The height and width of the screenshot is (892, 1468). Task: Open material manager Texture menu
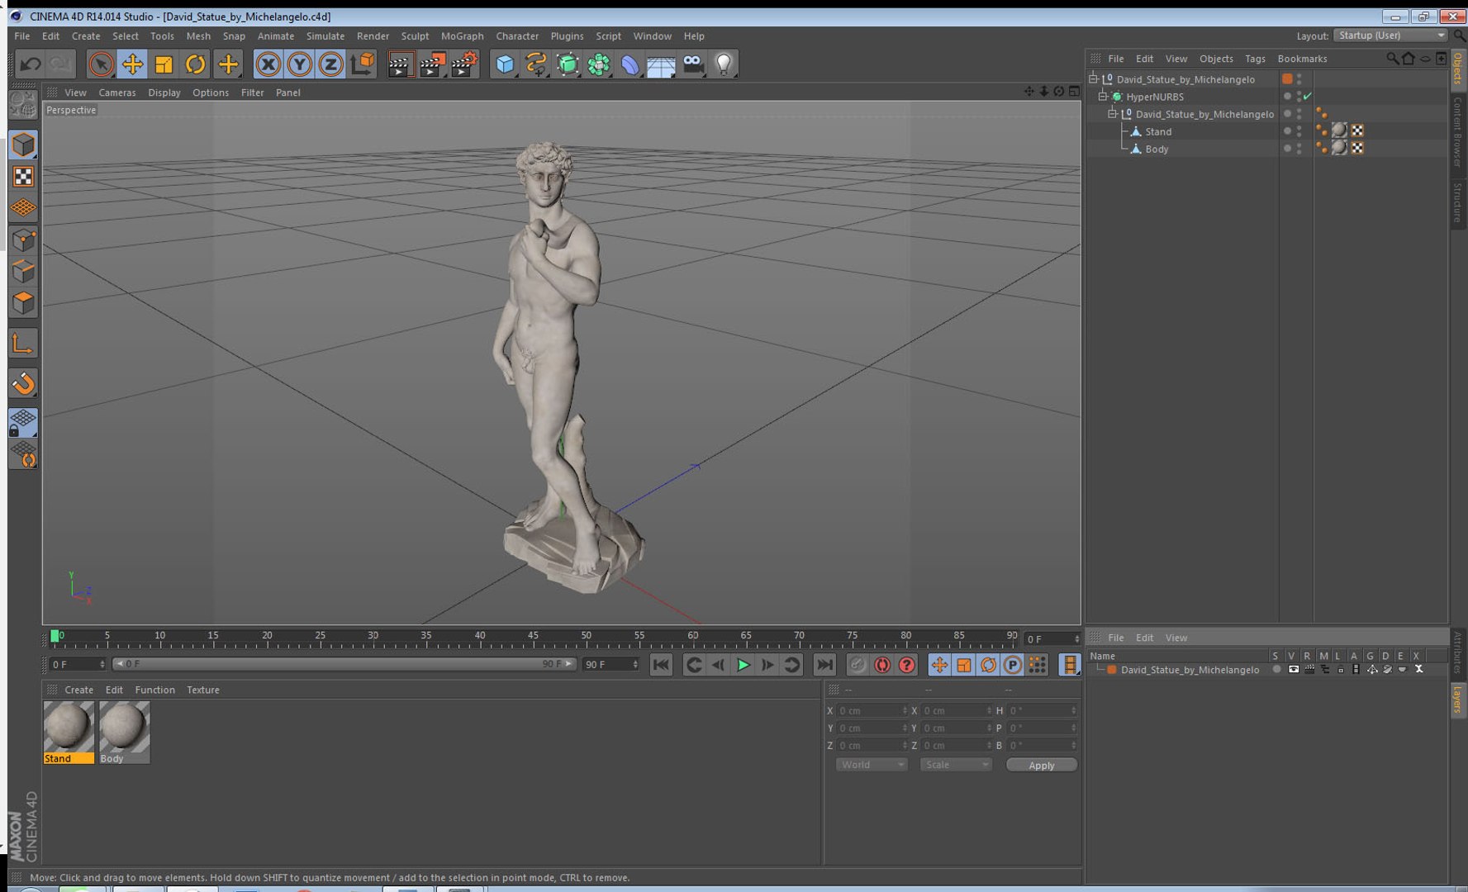(202, 690)
